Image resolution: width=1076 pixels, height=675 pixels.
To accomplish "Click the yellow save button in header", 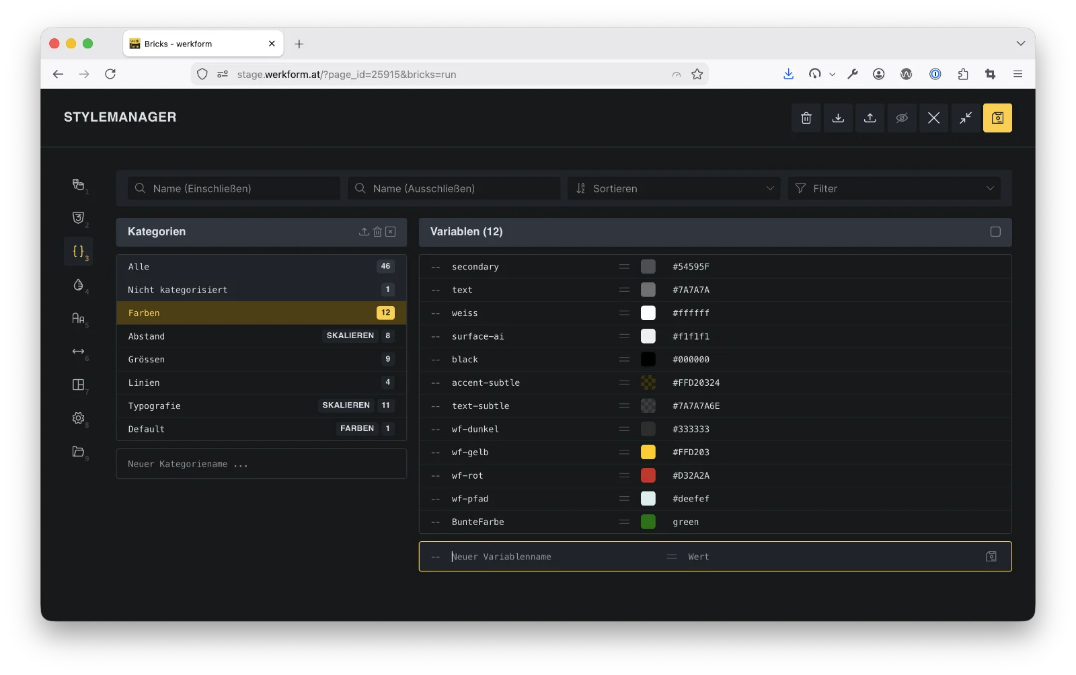I will coord(997,118).
